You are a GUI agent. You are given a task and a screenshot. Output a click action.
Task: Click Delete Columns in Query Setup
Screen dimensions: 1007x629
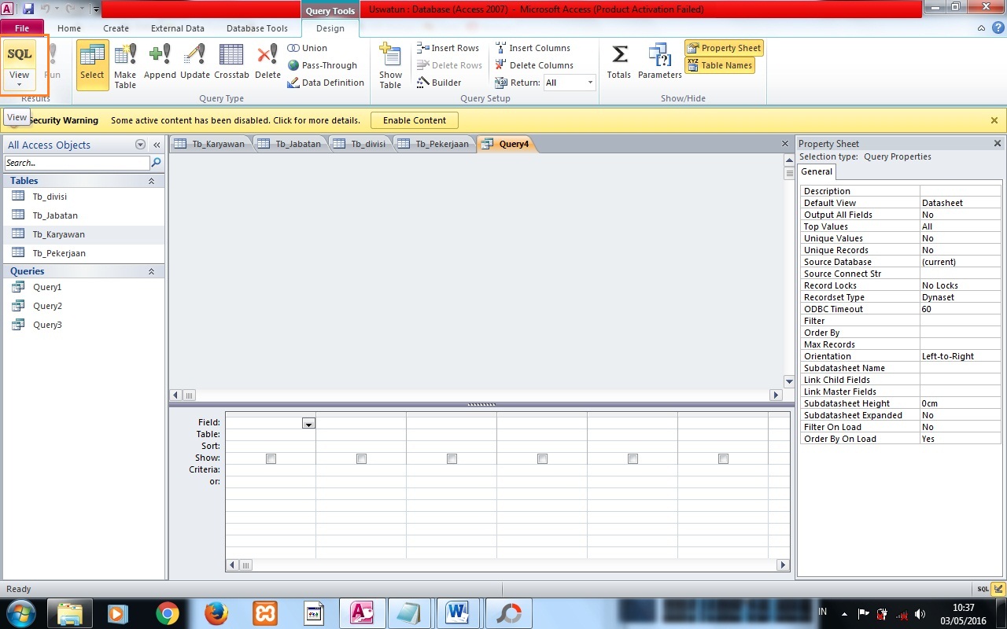(534, 65)
